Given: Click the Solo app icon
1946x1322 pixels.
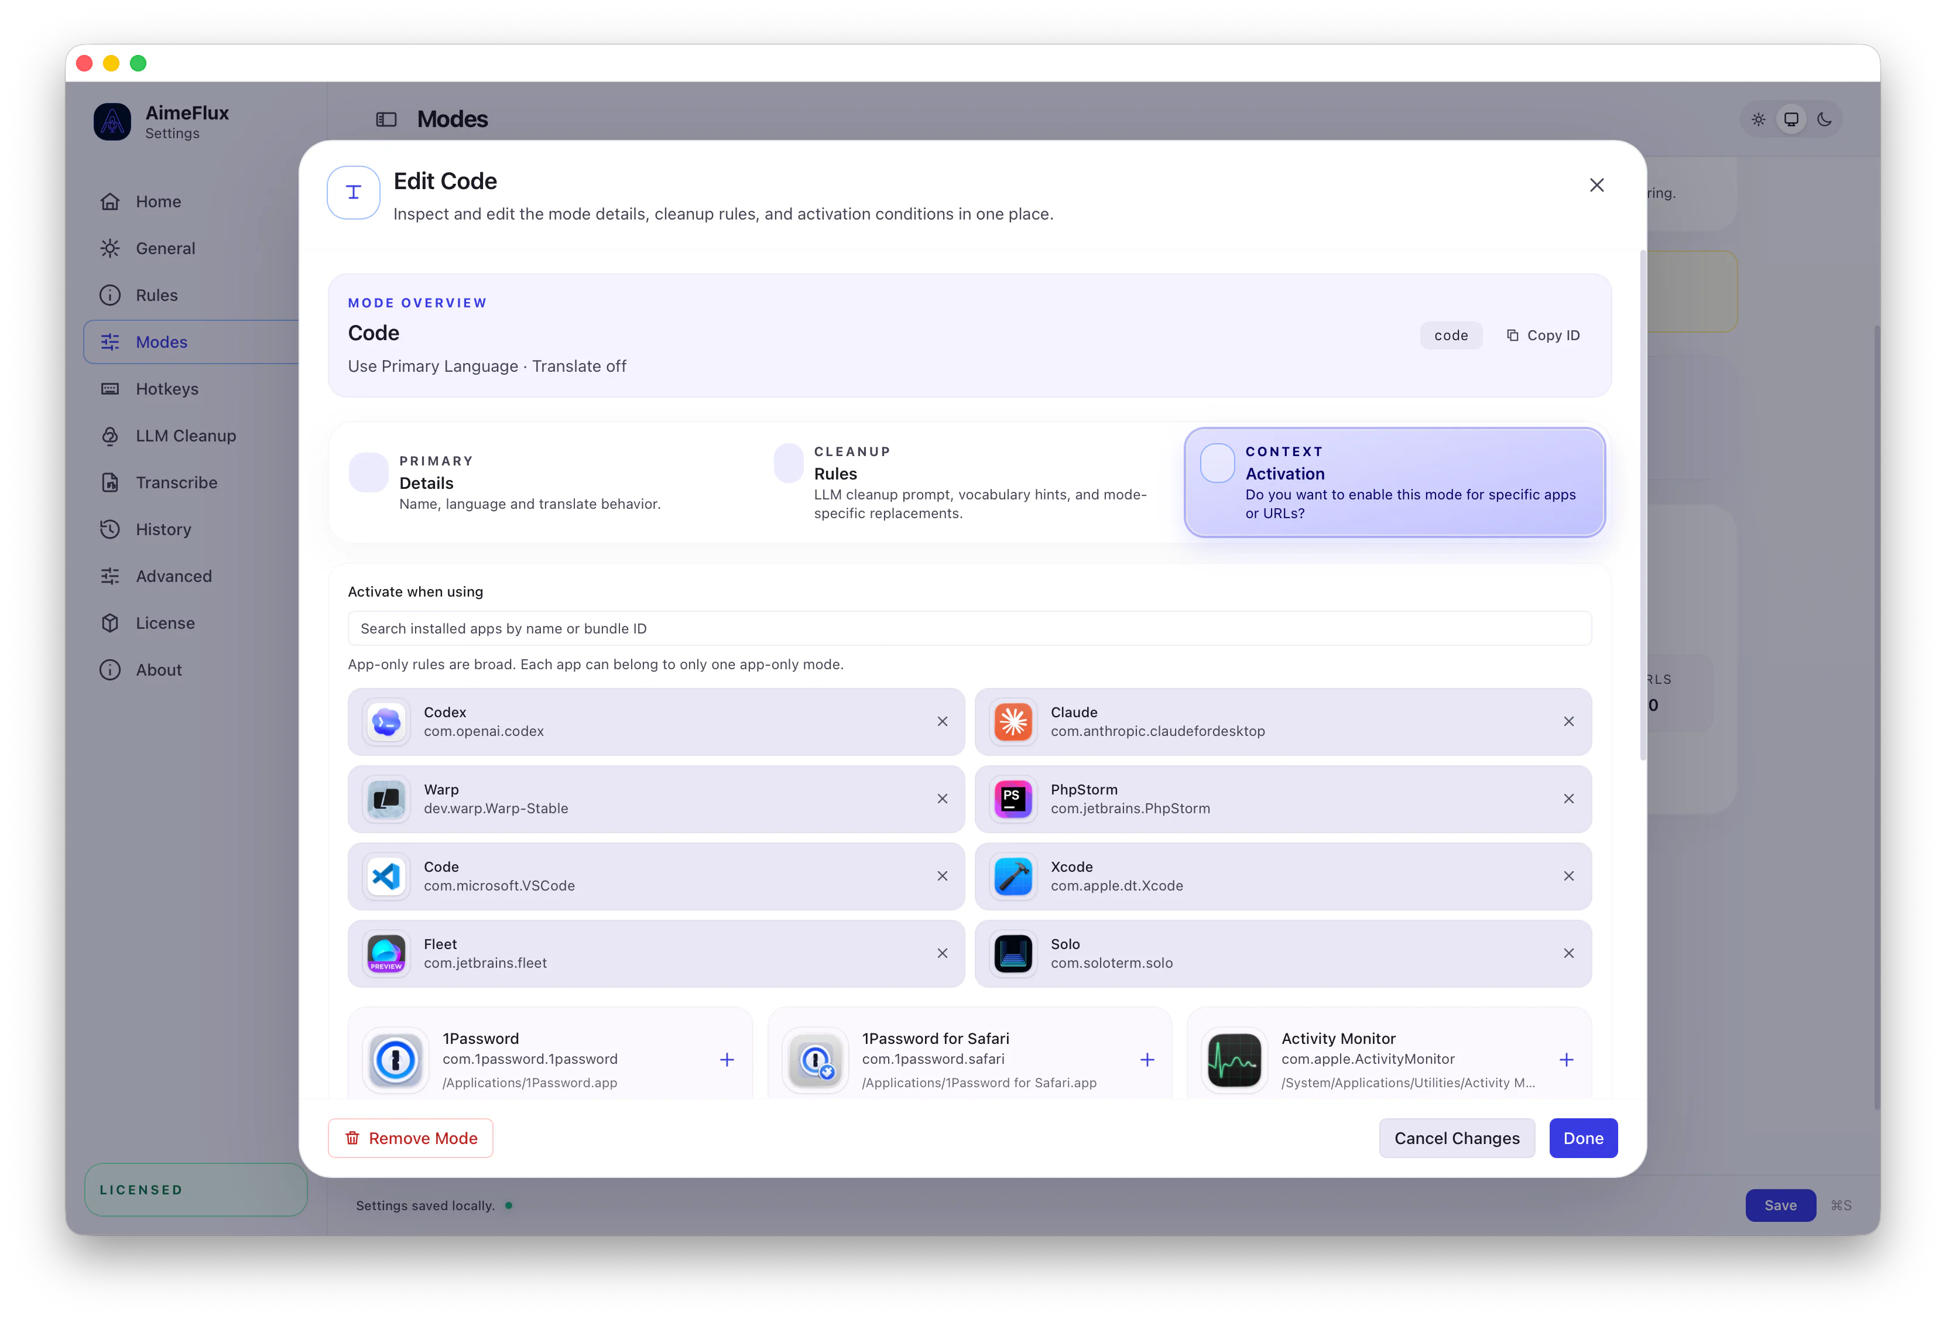Looking at the screenshot, I should tap(1012, 954).
